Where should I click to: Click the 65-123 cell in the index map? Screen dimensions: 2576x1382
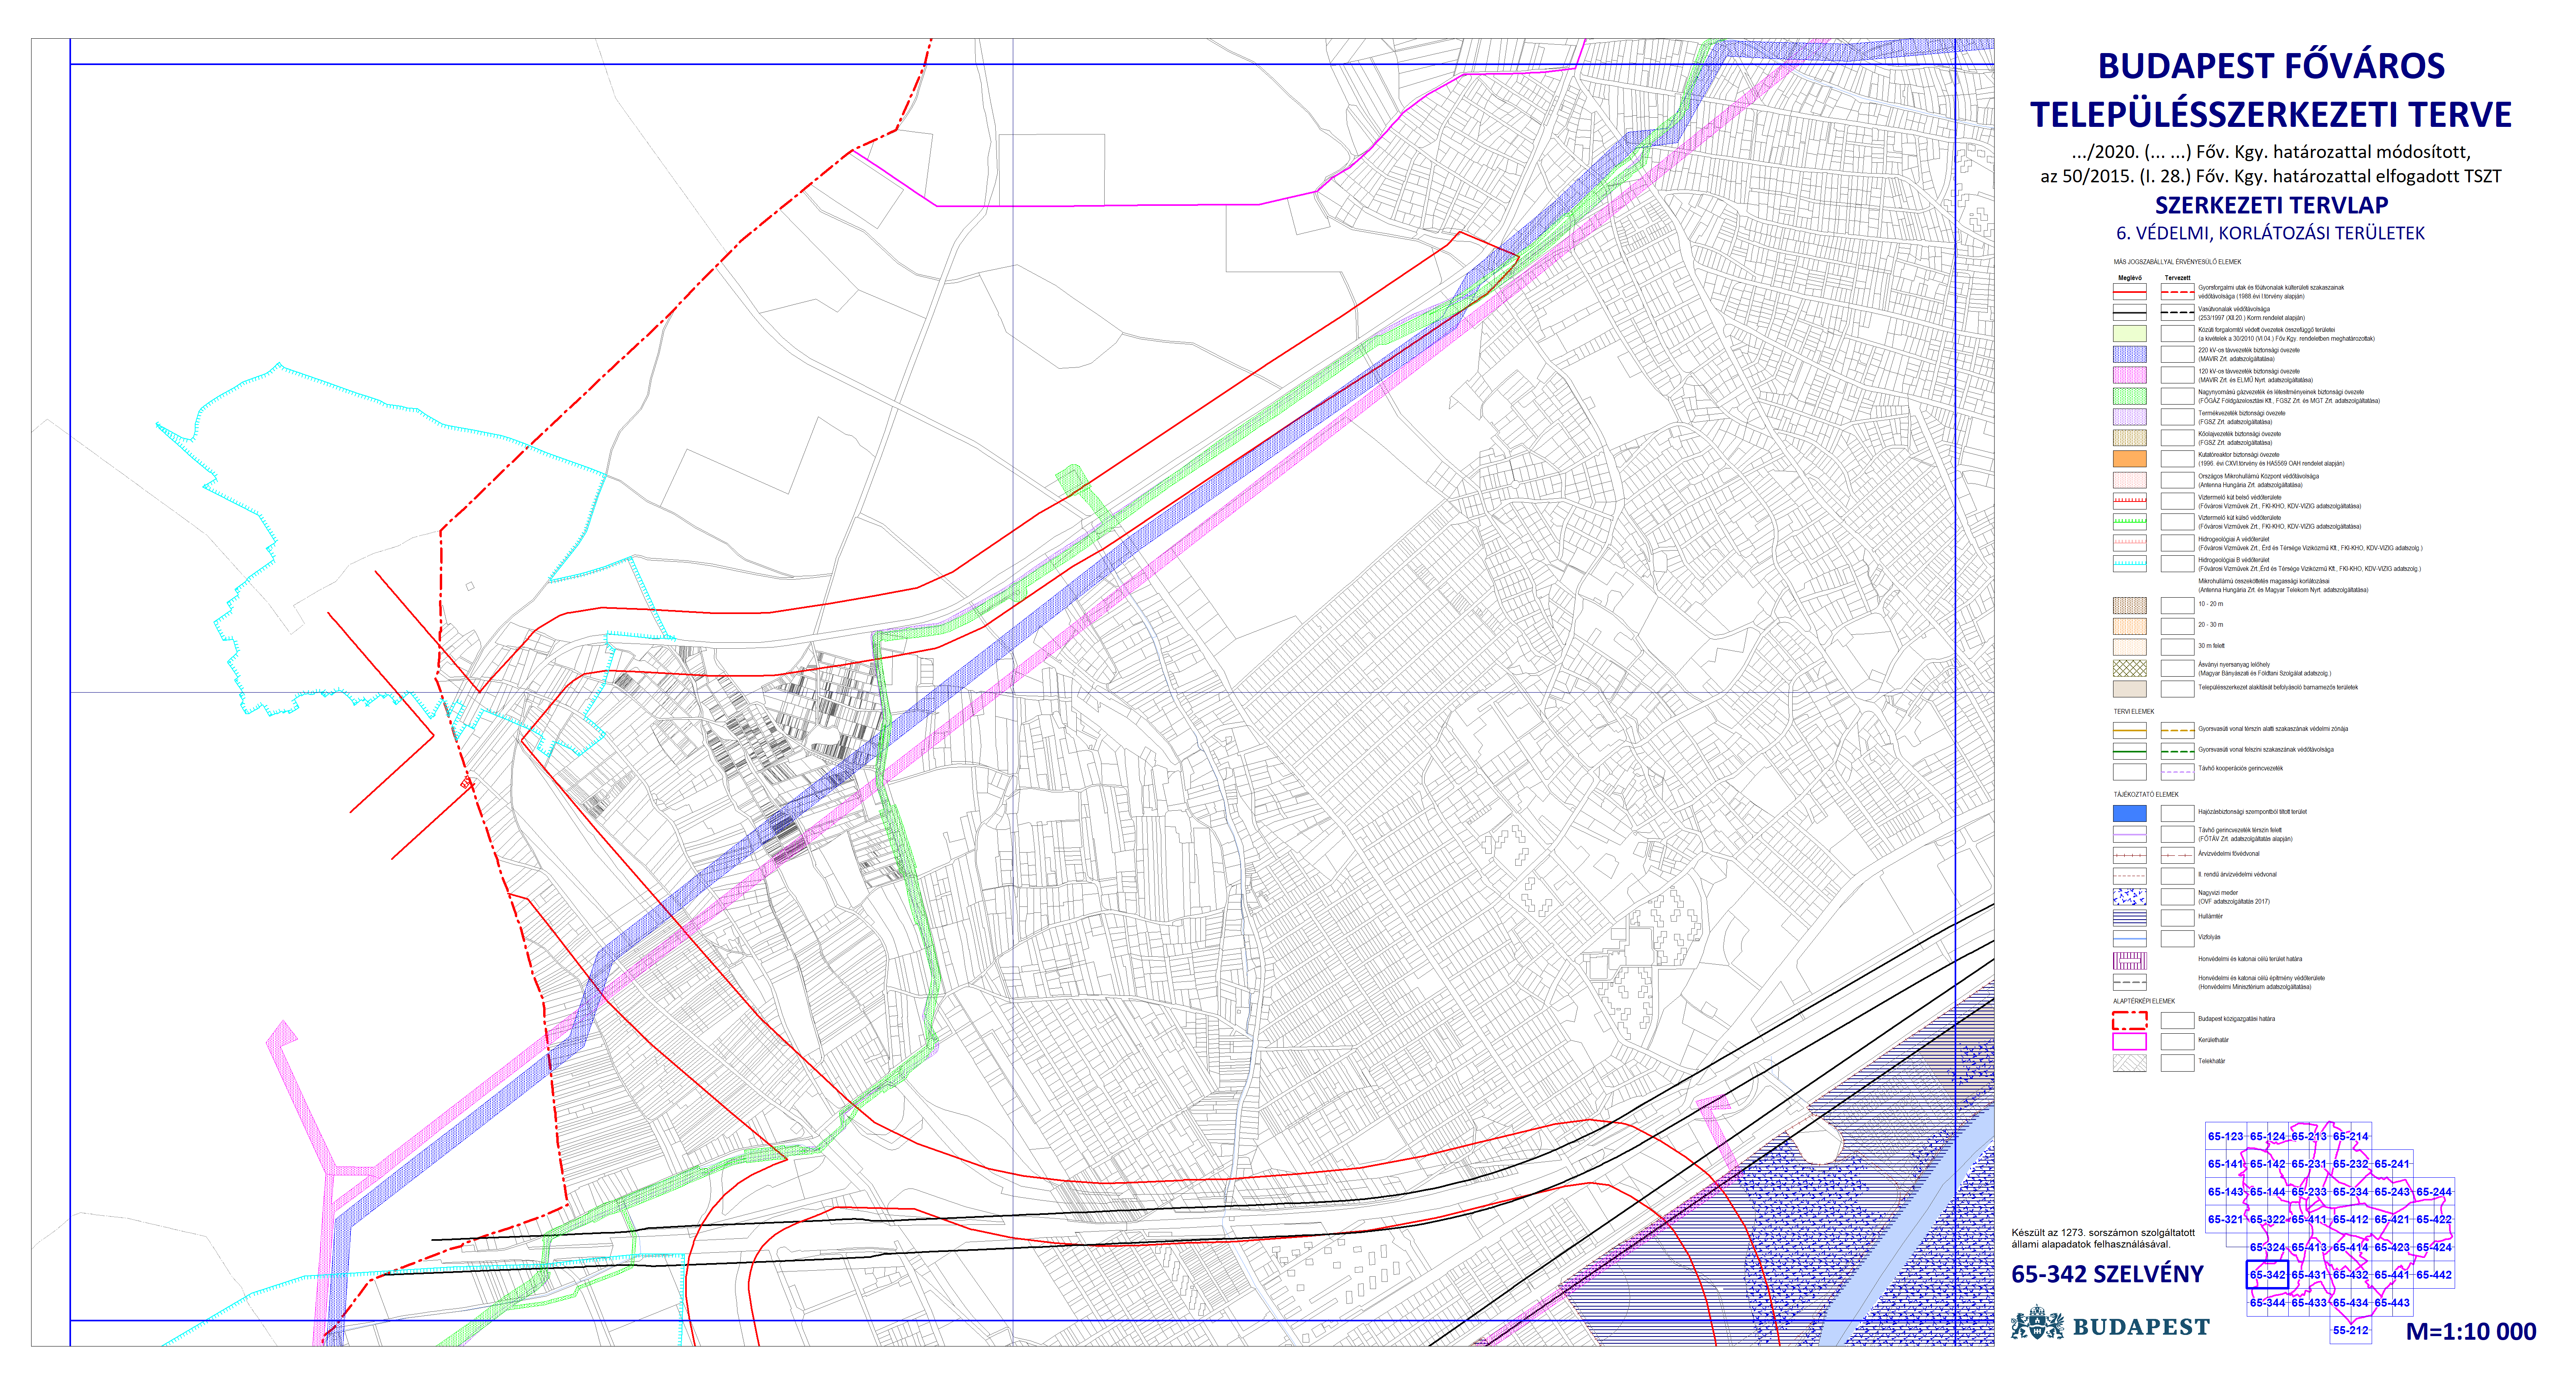point(2226,1136)
